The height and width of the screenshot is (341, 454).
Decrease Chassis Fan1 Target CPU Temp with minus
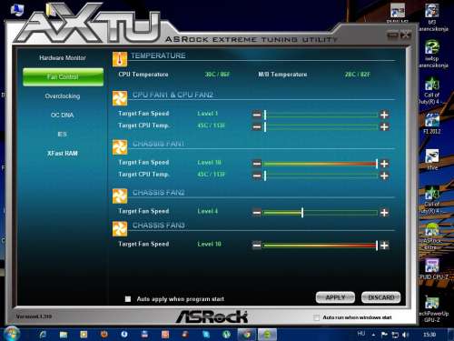click(257, 176)
